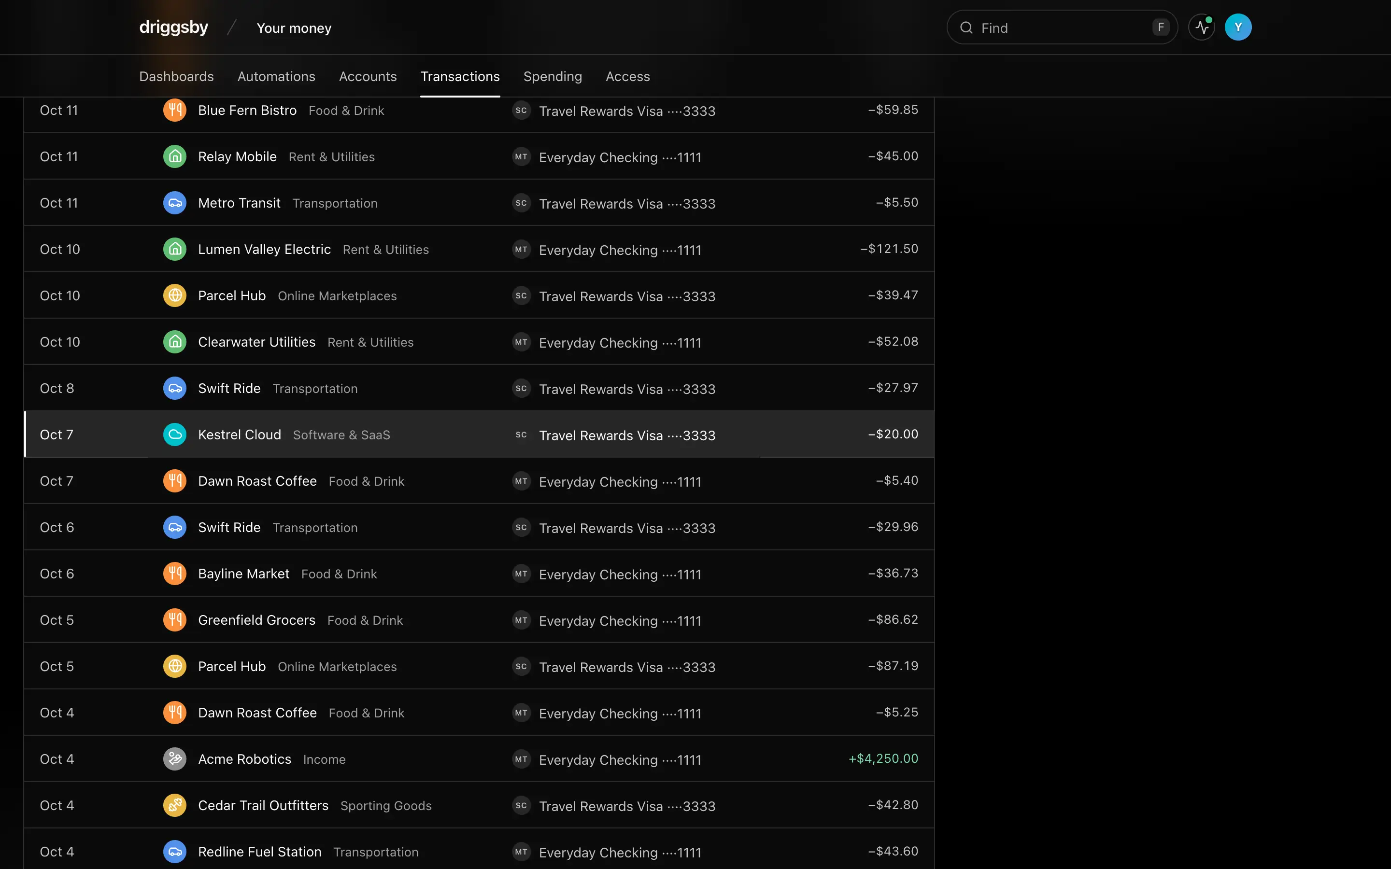Click the fork icon beside Greenfield Grocers
The height and width of the screenshot is (869, 1391).
tap(175, 619)
